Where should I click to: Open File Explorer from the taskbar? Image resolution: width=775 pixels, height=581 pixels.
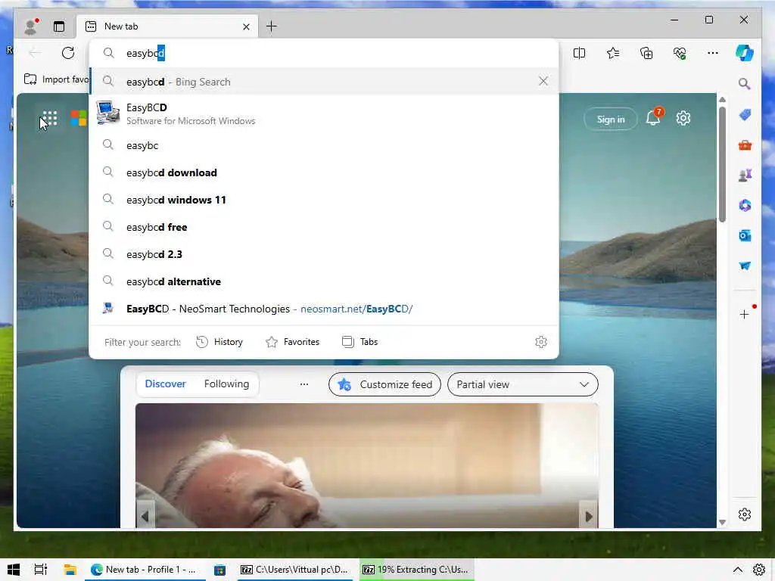tap(70, 570)
